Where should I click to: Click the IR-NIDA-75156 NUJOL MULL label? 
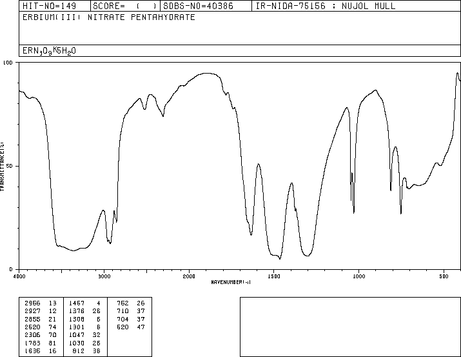[326, 6]
